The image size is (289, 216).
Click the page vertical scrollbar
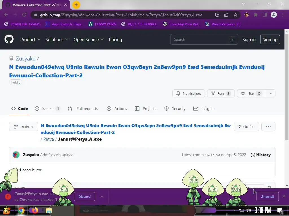[x=287, y=86]
